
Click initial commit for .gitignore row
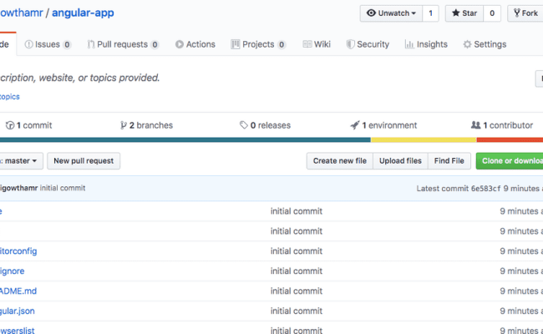coord(297,271)
